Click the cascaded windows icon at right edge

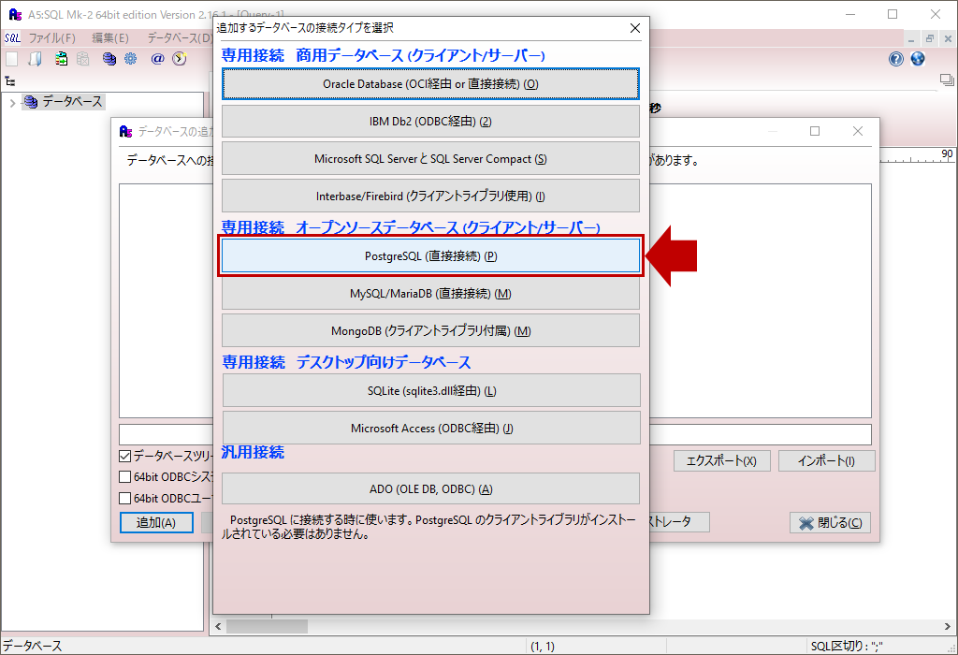click(947, 80)
